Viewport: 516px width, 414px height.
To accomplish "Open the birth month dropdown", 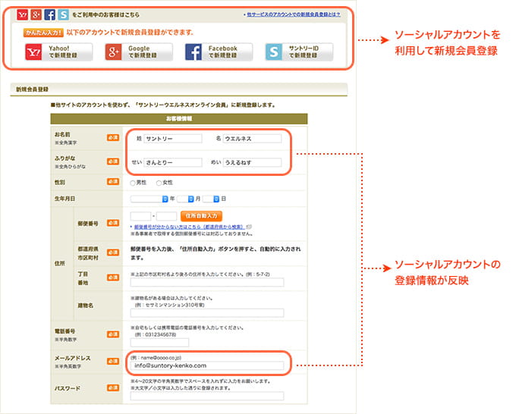I will click(x=185, y=199).
